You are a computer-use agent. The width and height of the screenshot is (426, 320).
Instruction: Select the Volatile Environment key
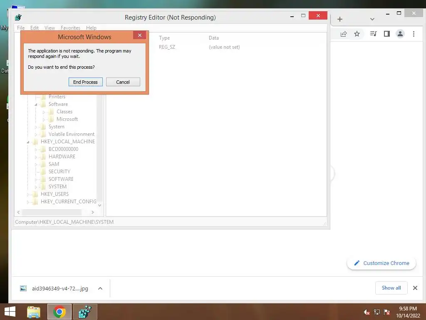coord(72,134)
